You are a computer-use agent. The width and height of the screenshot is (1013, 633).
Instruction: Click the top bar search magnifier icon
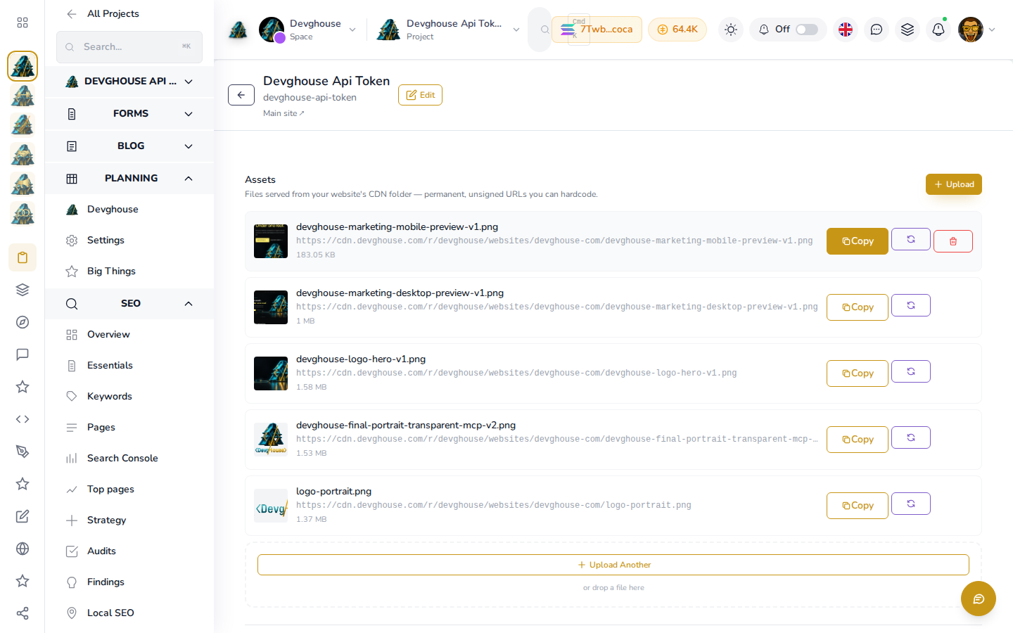544,30
